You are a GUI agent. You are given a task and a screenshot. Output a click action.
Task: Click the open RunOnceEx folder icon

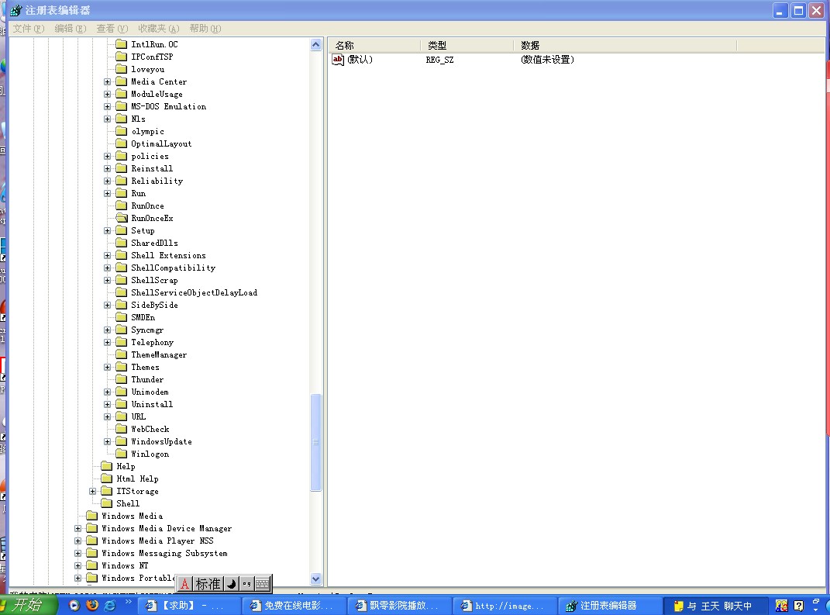pyautogui.click(x=122, y=218)
